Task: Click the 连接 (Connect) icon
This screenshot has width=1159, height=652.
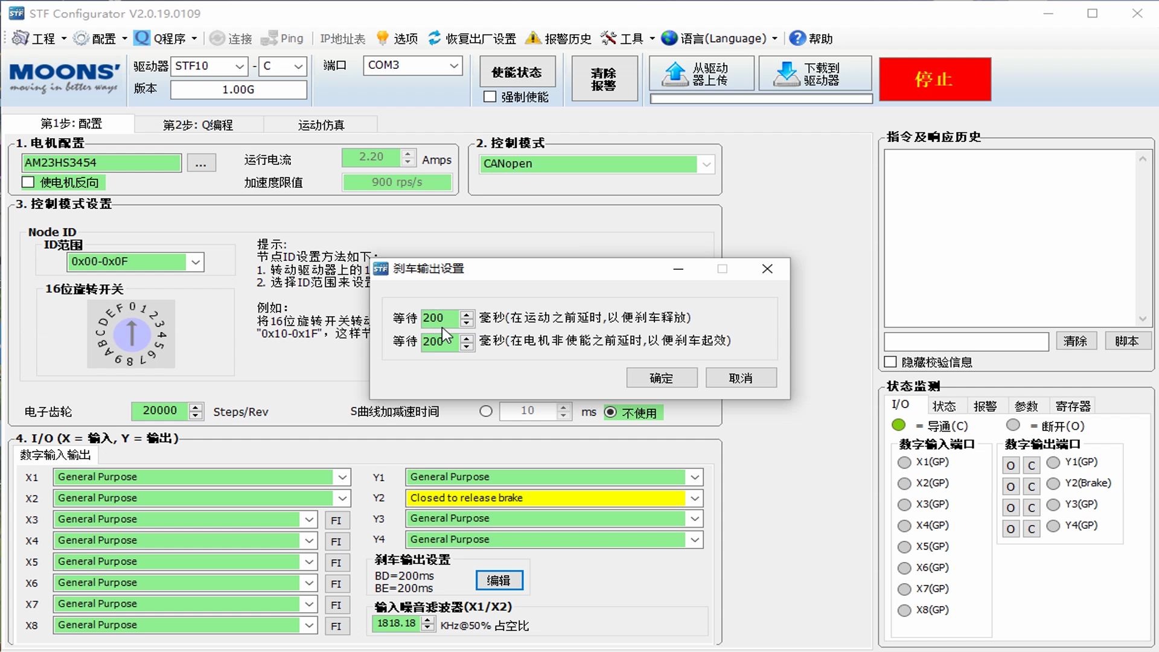Action: 219,38
